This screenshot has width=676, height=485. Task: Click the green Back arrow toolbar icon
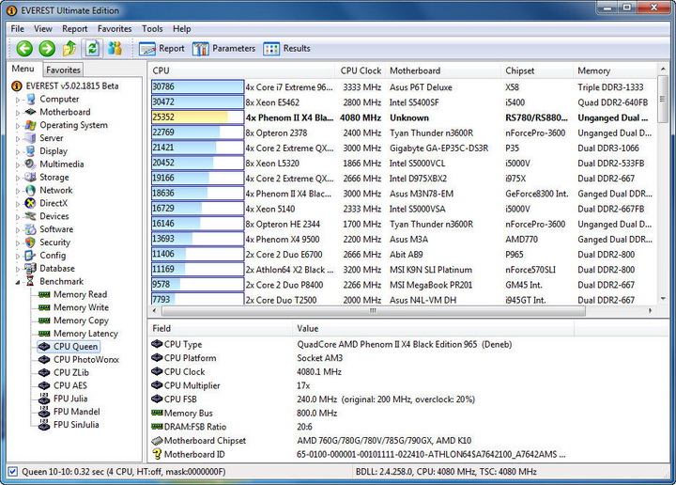[24, 49]
